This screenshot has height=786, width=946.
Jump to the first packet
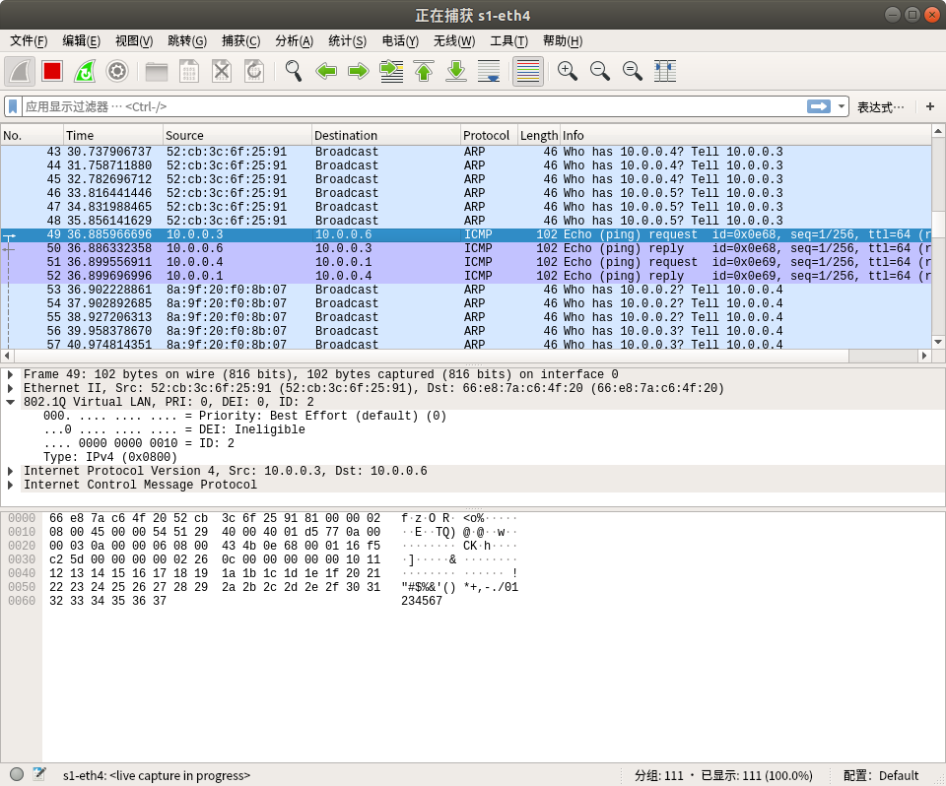tap(424, 71)
